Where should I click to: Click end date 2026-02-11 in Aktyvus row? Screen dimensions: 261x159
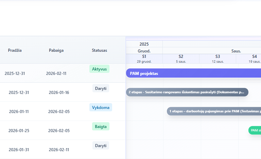tap(56, 74)
